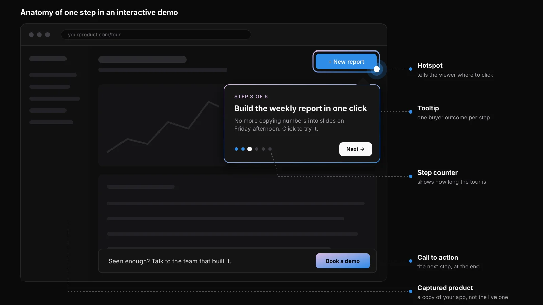Select the active third step dot

tap(250, 149)
